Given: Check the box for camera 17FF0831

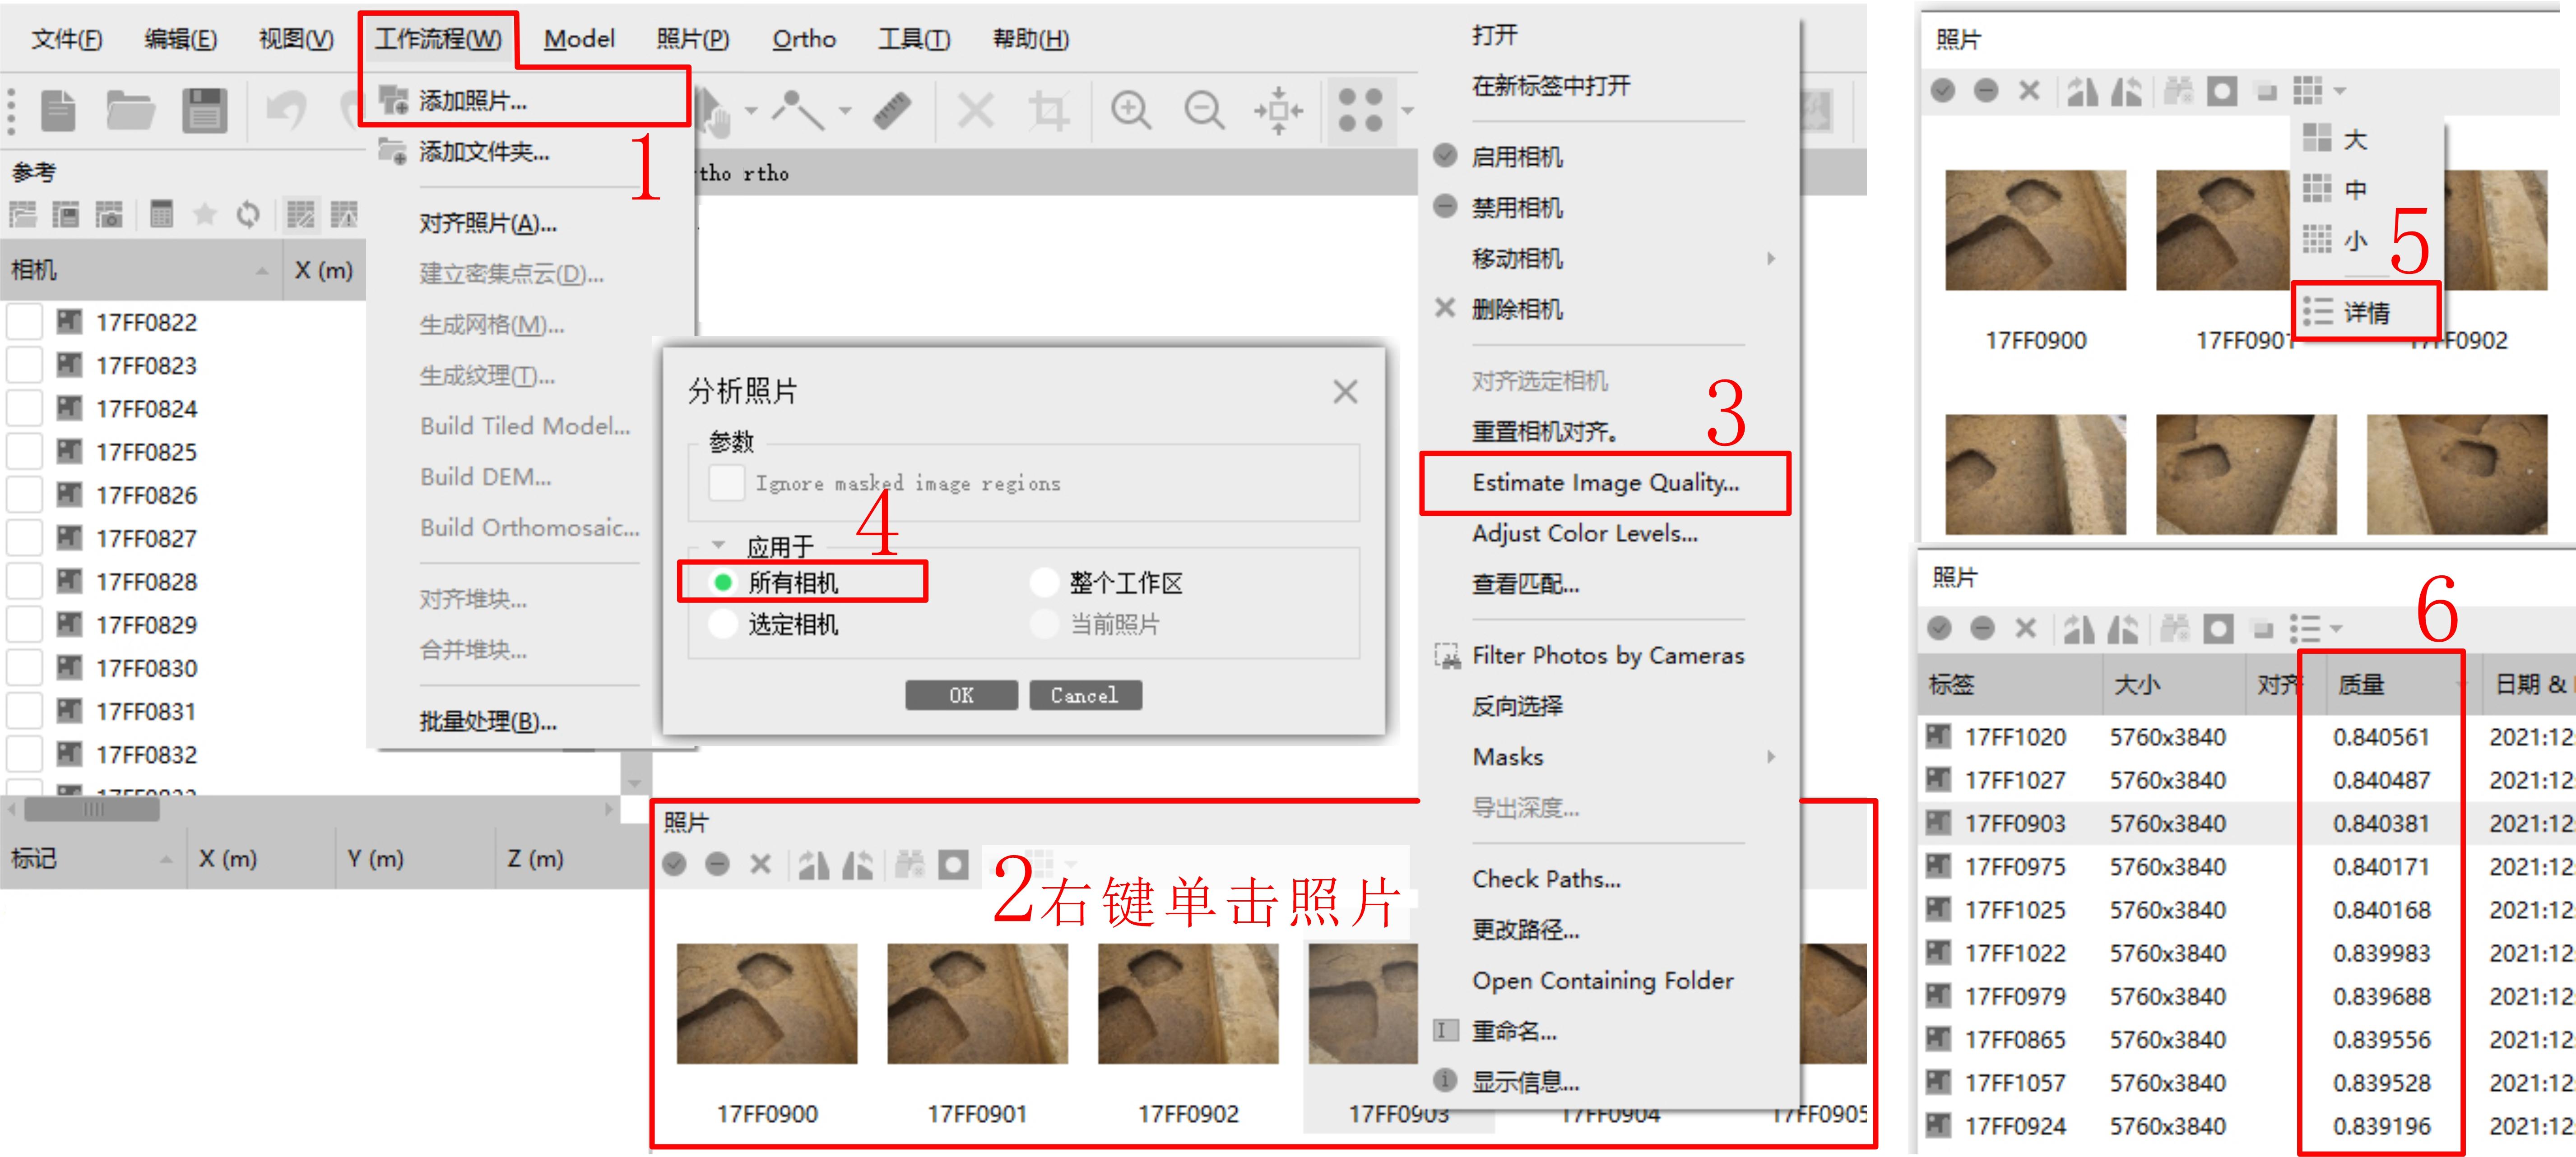Looking at the screenshot, I should tap(24, 711).
